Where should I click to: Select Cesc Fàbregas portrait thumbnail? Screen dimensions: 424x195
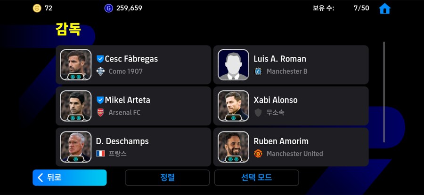click(x=76, y=65)
